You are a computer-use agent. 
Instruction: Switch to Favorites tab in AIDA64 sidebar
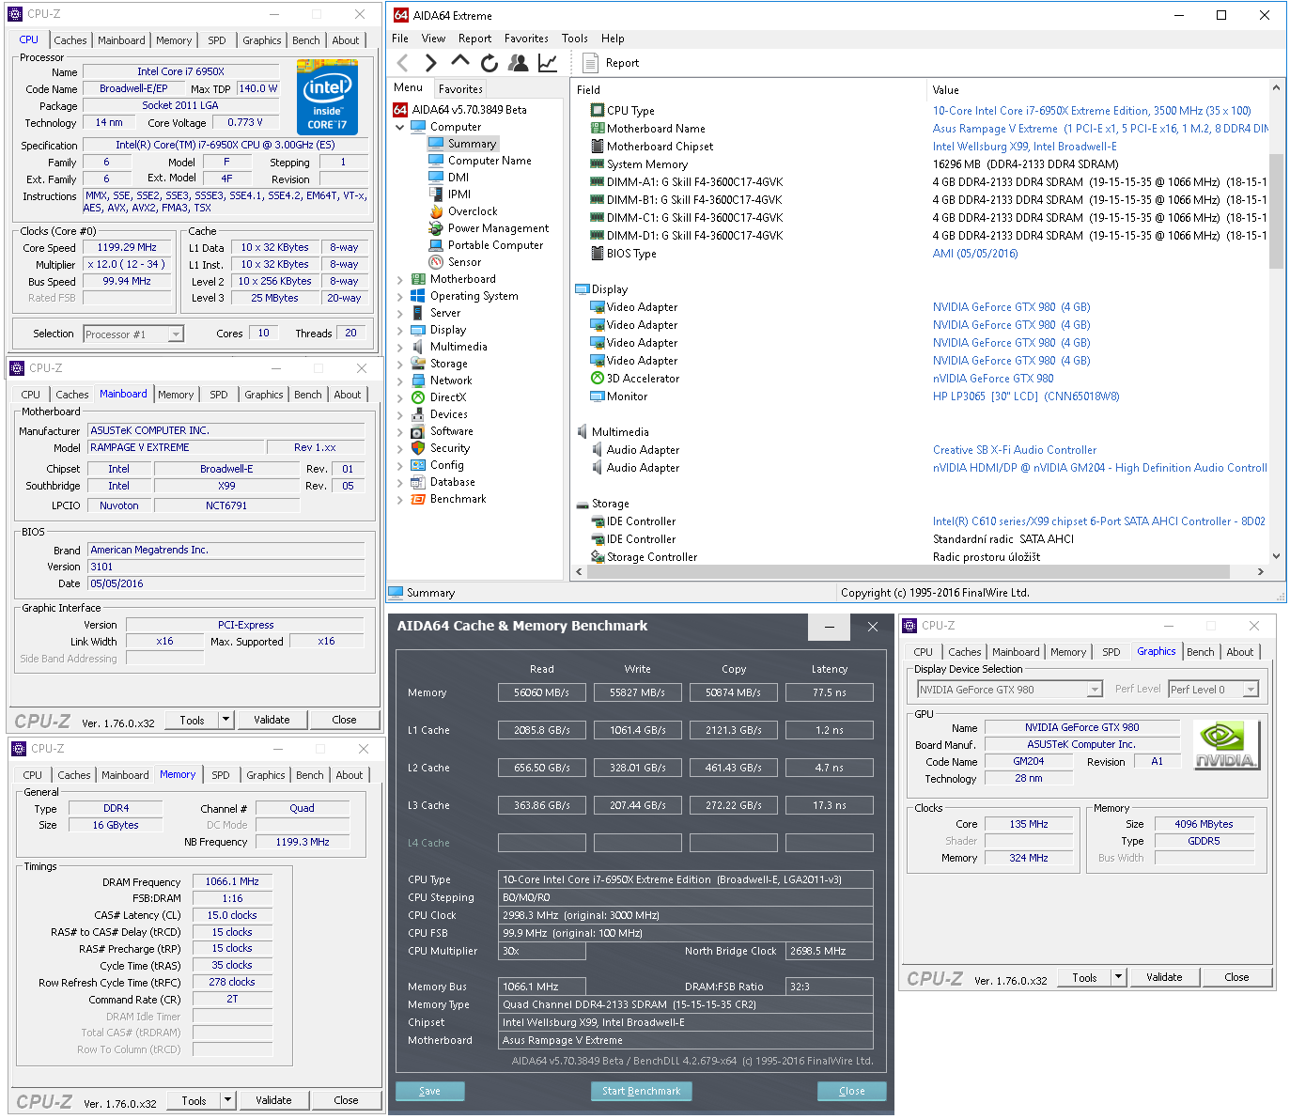pyautogui.click(x=460, y=89)
